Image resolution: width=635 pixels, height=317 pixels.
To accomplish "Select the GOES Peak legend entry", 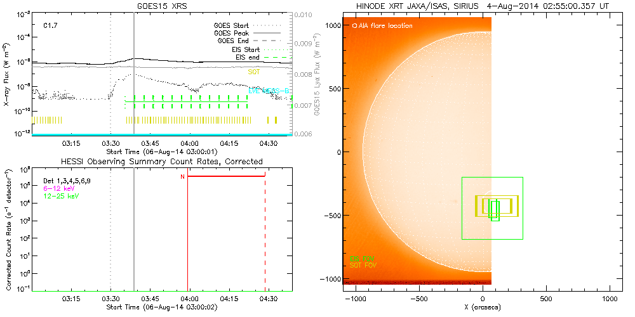I will (x=231, y=32).
